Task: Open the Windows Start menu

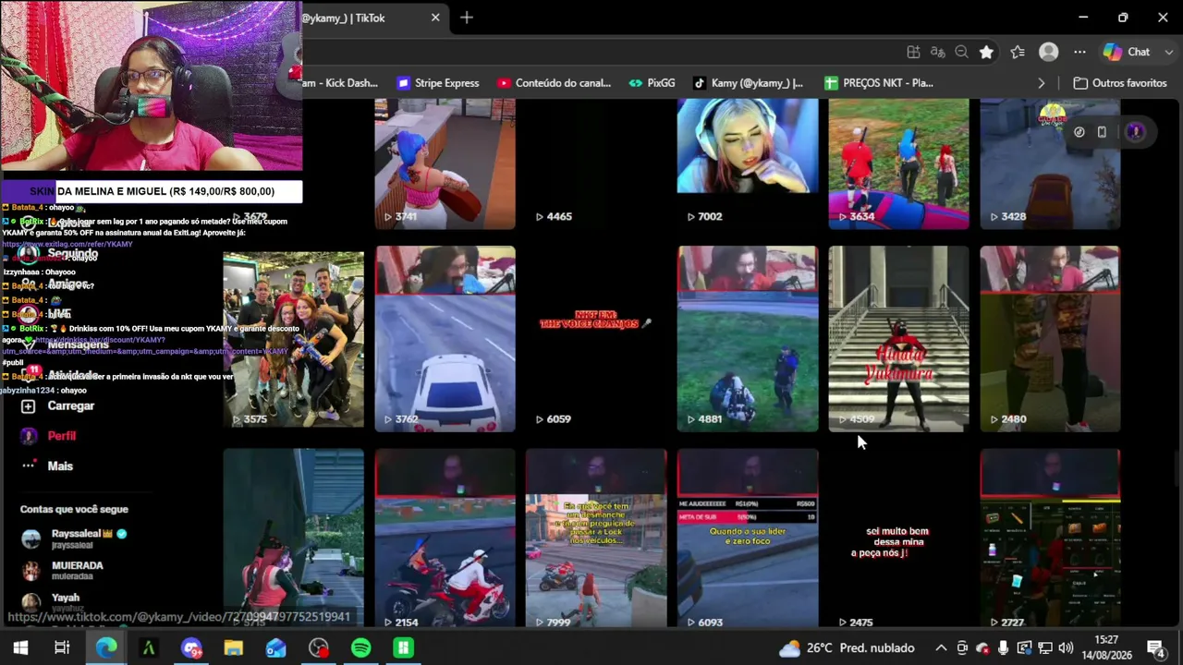Action: click(20, 648)
